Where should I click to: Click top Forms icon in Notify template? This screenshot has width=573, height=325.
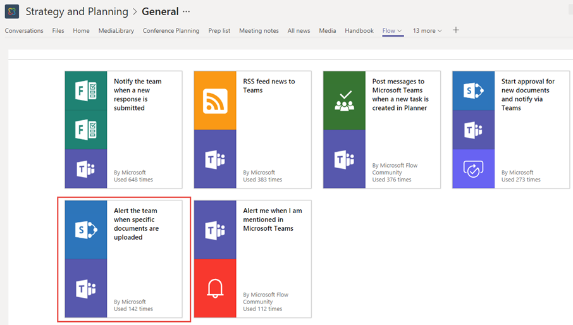click(86, 90)
